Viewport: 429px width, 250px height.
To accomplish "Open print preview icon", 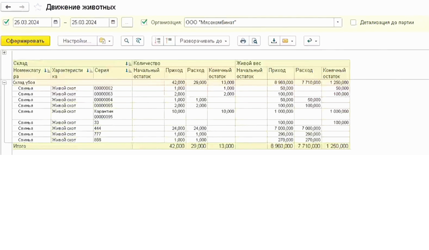I will click(x=255, y=41).
